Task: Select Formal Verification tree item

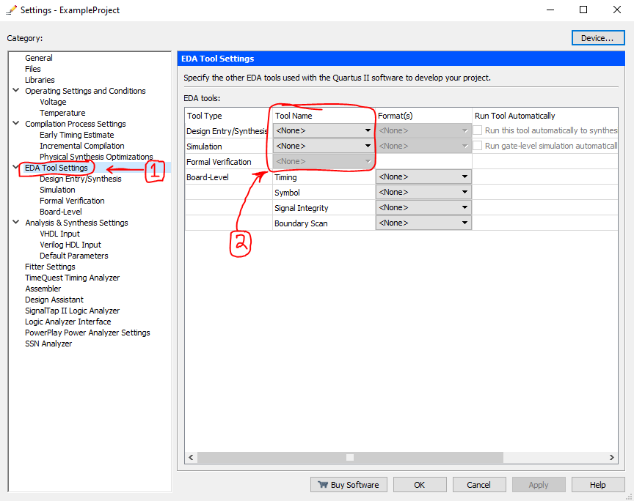Action: pos(72,201)
